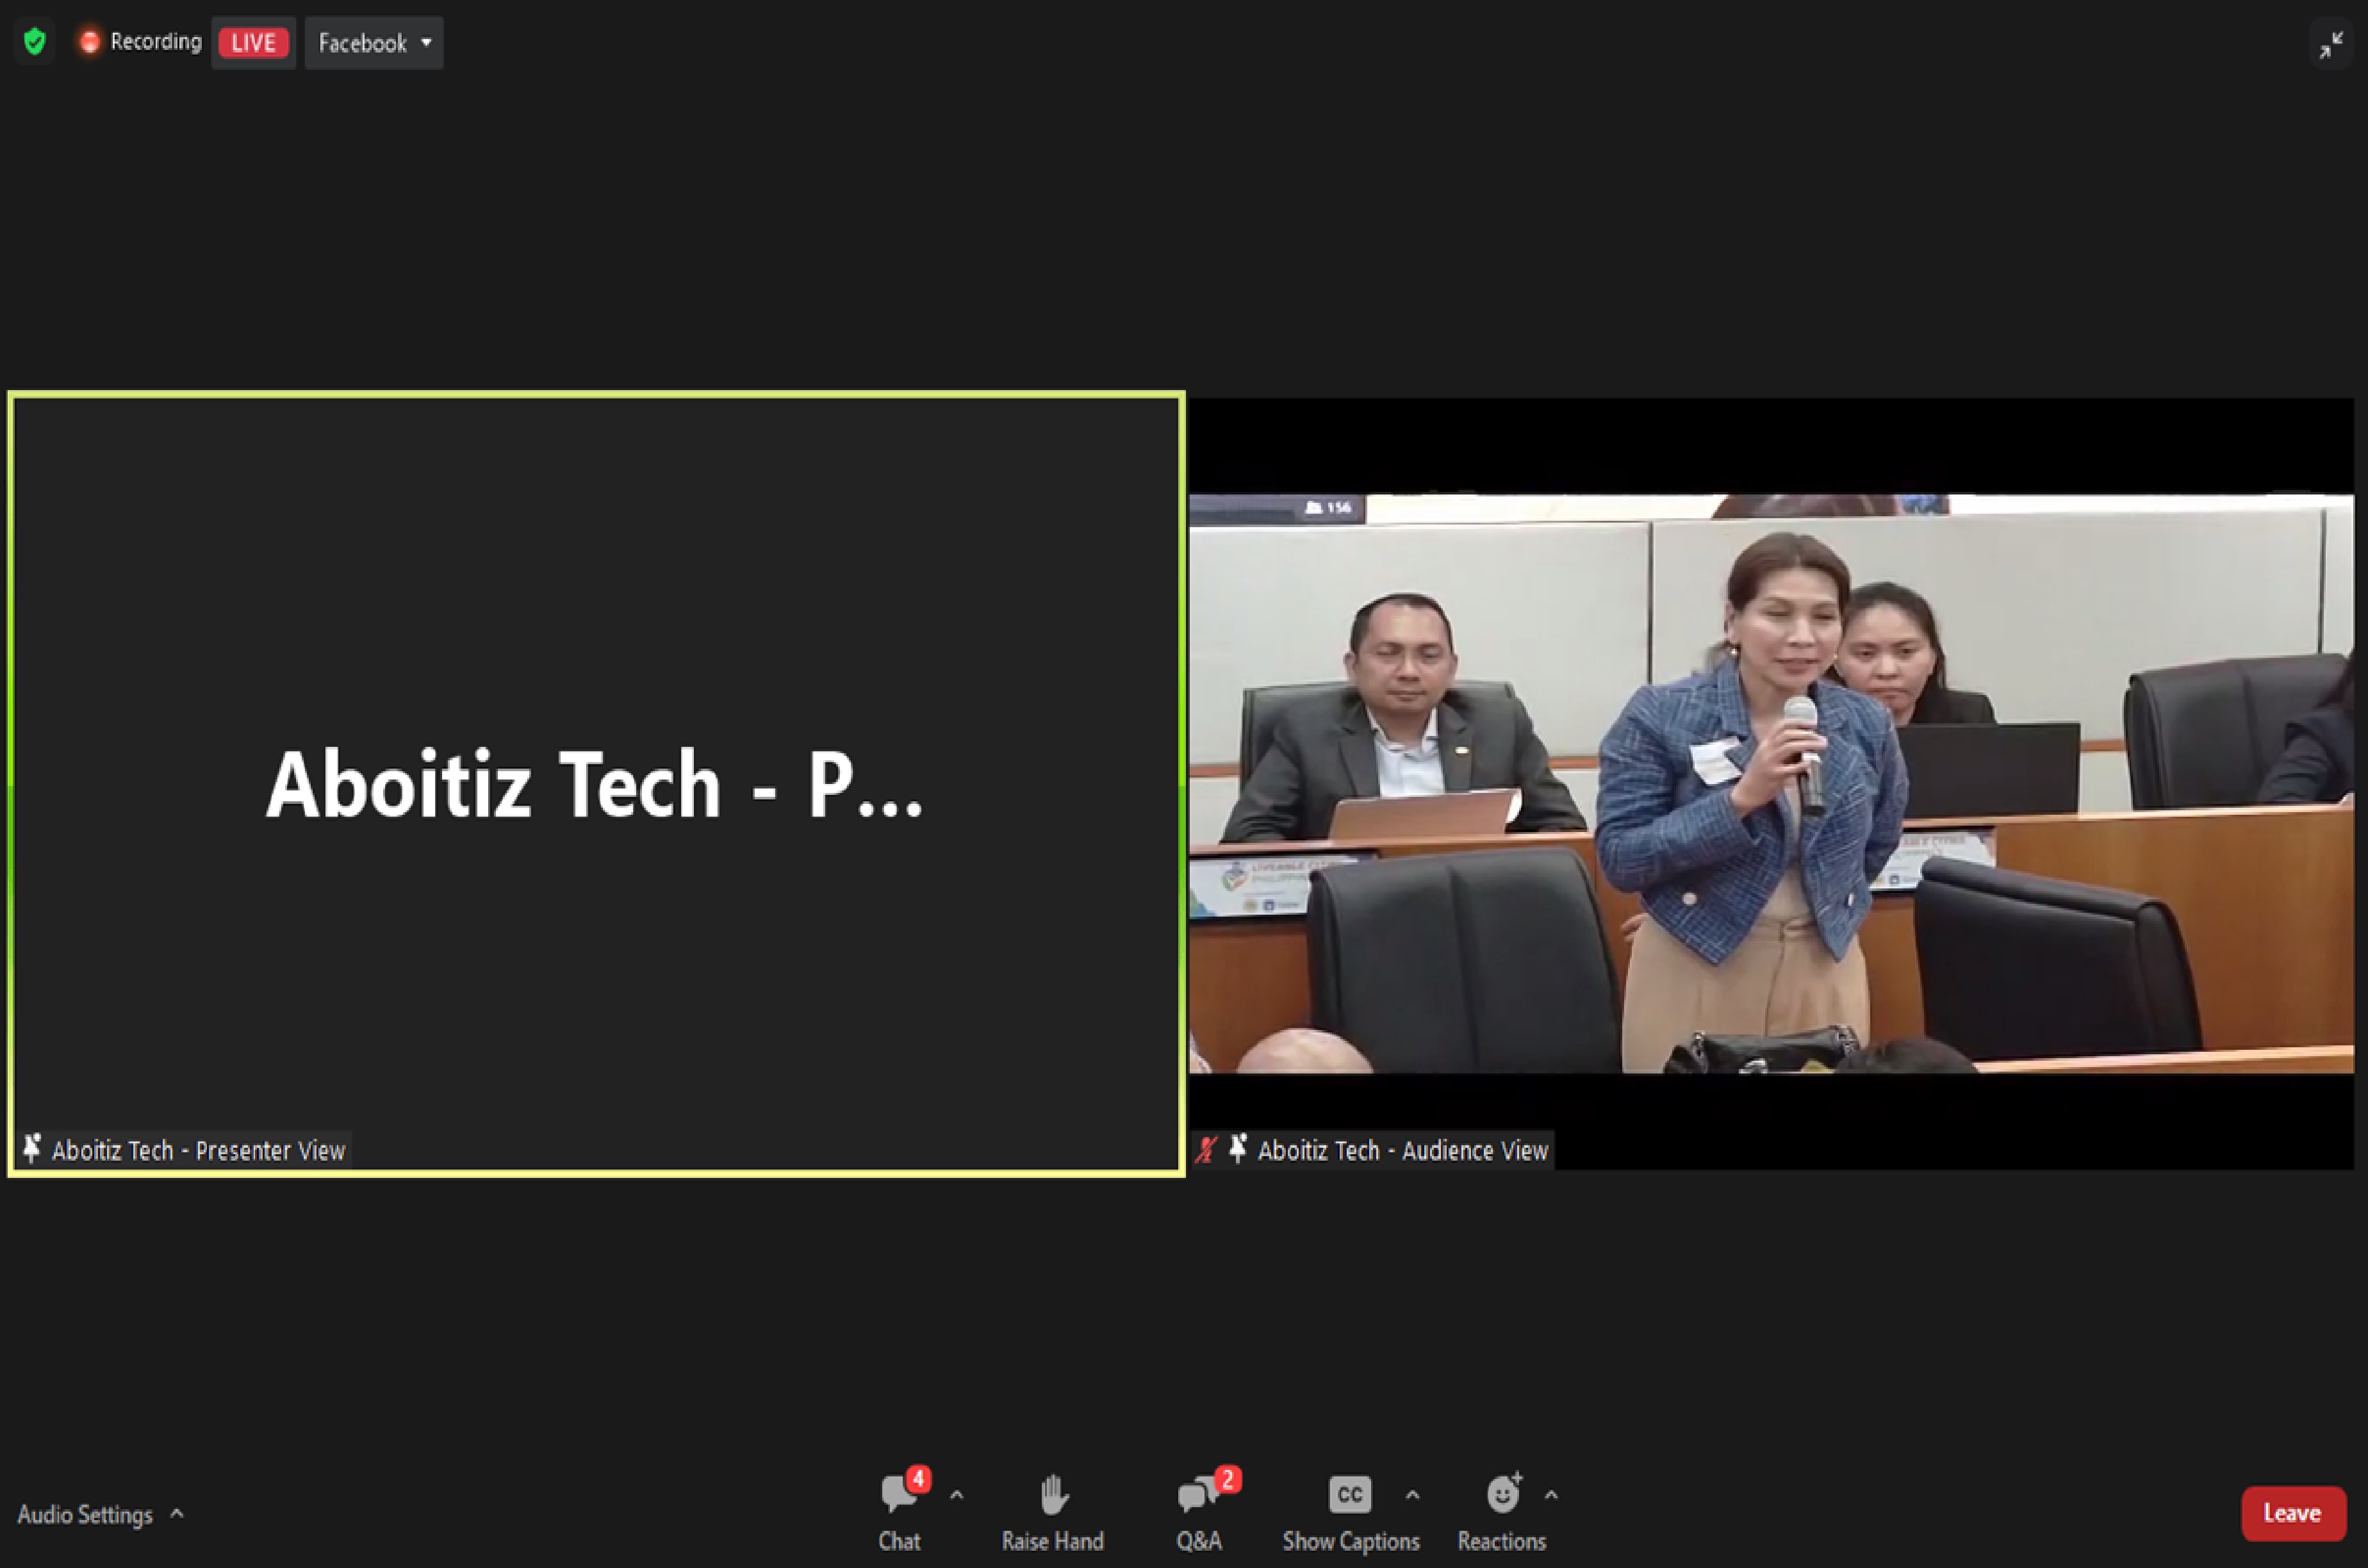Expand the Reactions options caret
Viewport: 2368px width, 1568px height.
click(1551, 1496)
